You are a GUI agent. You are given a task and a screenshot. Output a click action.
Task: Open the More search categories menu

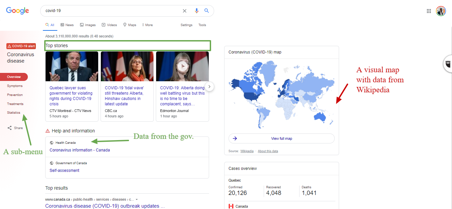(x=147, y=25)
